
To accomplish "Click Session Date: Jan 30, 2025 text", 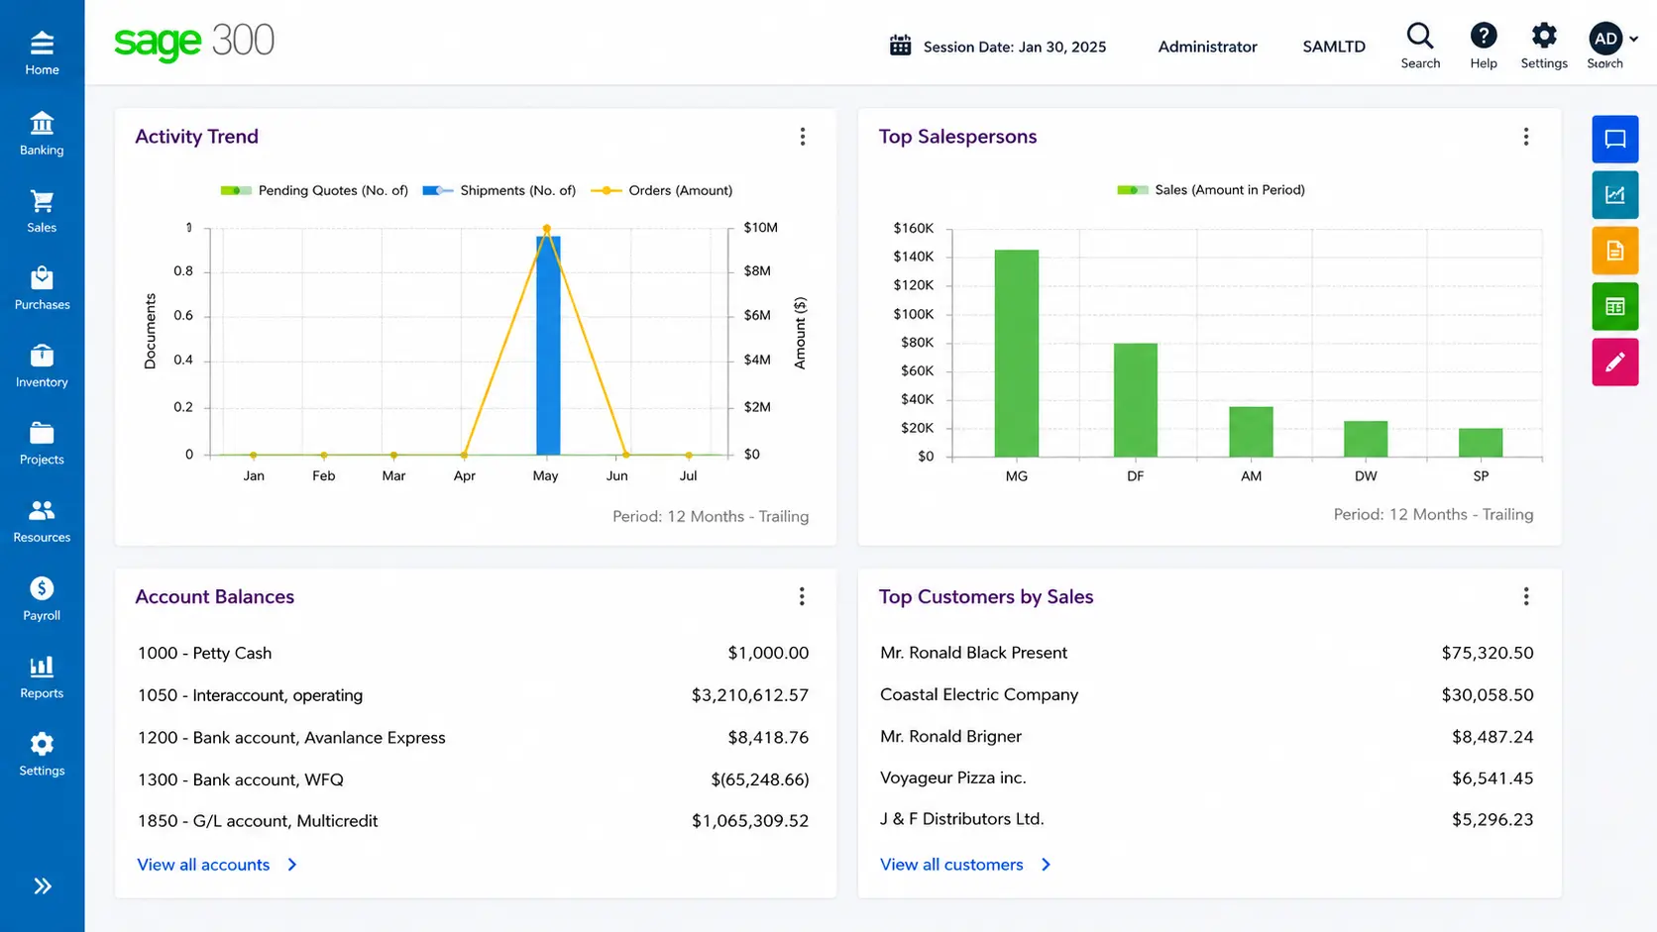I will point(1015,47).
